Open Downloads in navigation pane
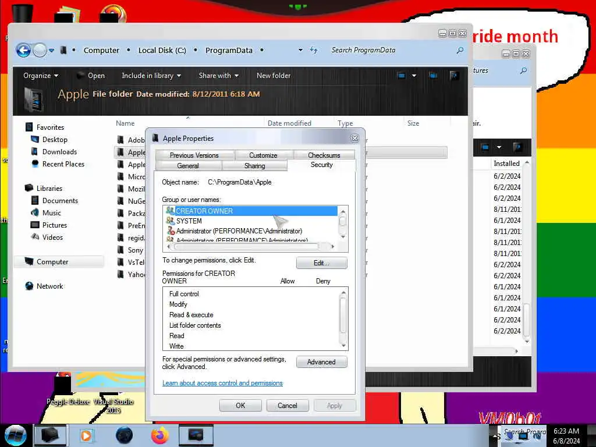Viewport: 596px width, 447px height. pyautogui.click(x=59, y=152)
